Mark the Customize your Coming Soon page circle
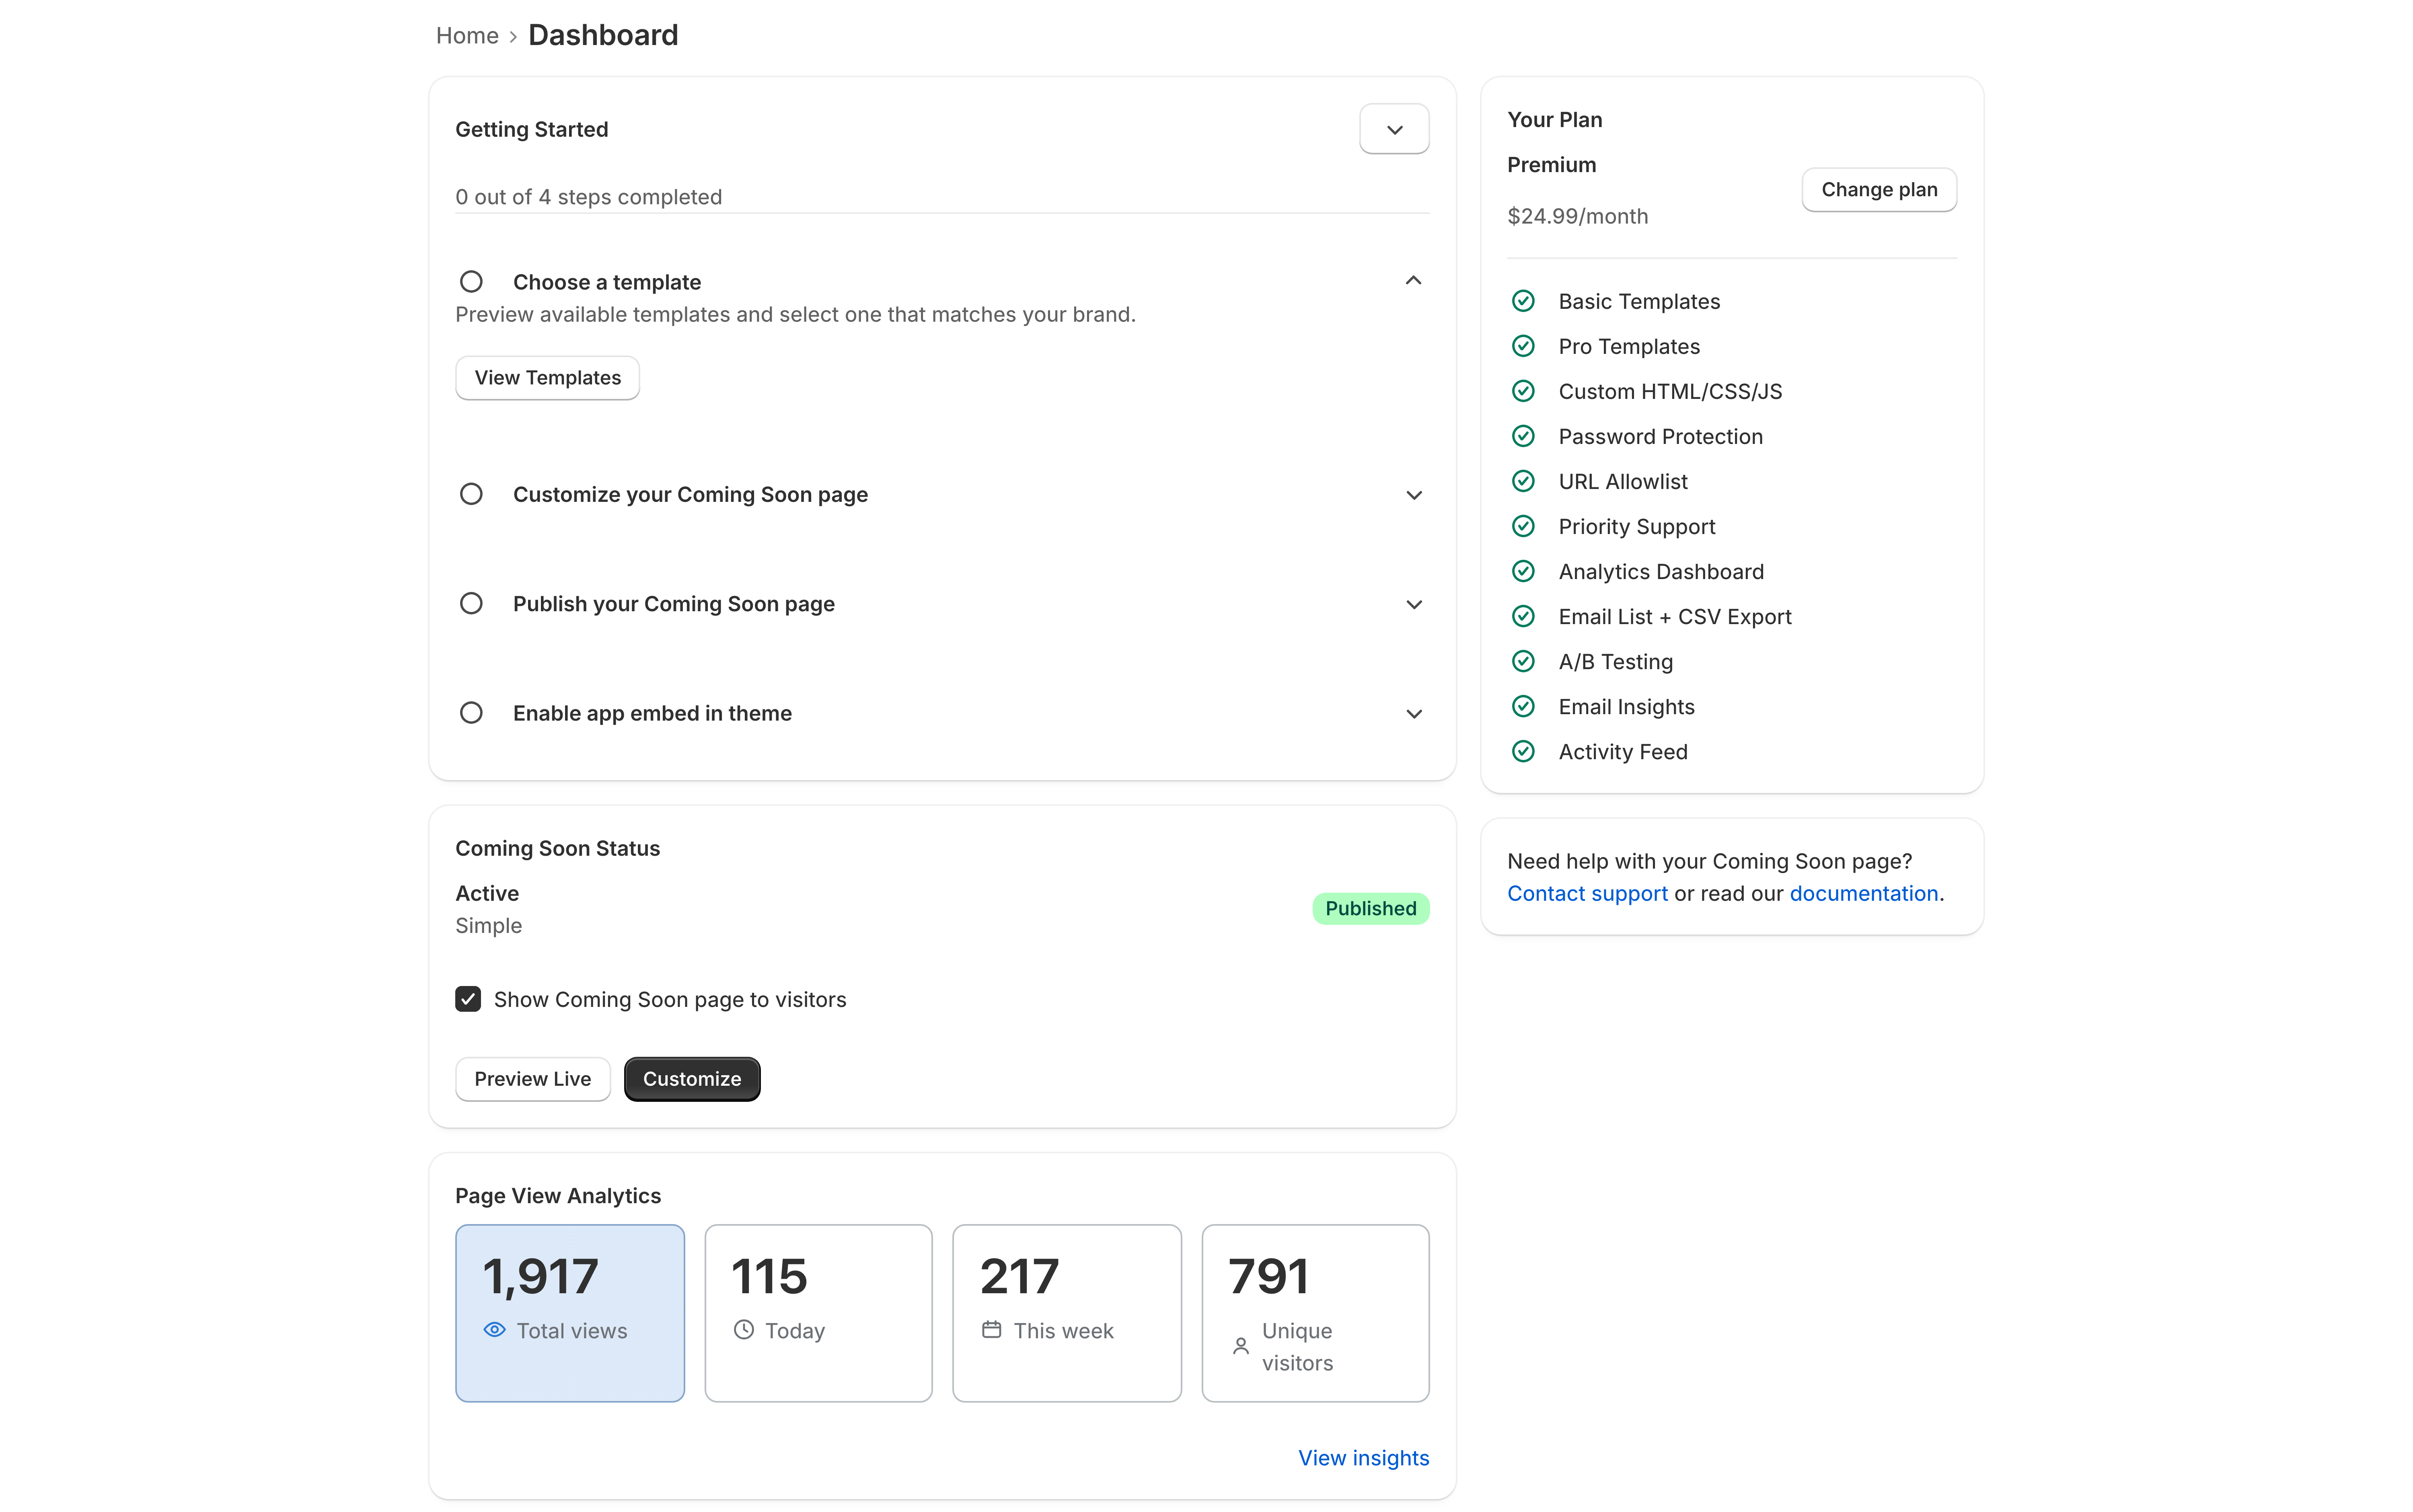 tap(471, 494)
